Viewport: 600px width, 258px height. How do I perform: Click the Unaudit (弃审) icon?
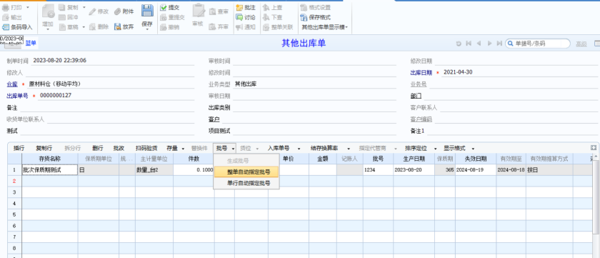coord(213,26)
